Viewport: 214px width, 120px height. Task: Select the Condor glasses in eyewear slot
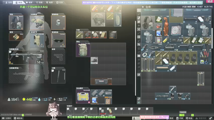pyautogui.click(x=58, y=40)
